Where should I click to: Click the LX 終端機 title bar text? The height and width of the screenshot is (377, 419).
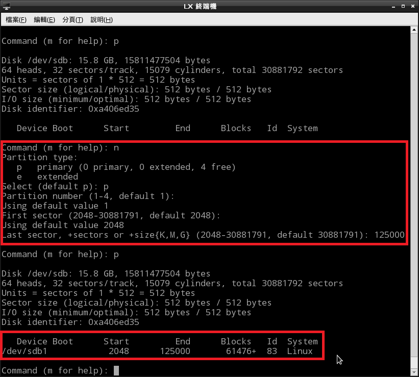(209, 6)
